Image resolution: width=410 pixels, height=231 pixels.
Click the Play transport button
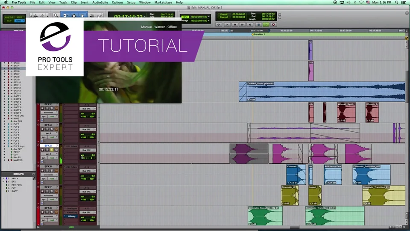click(x=266, y=24)
